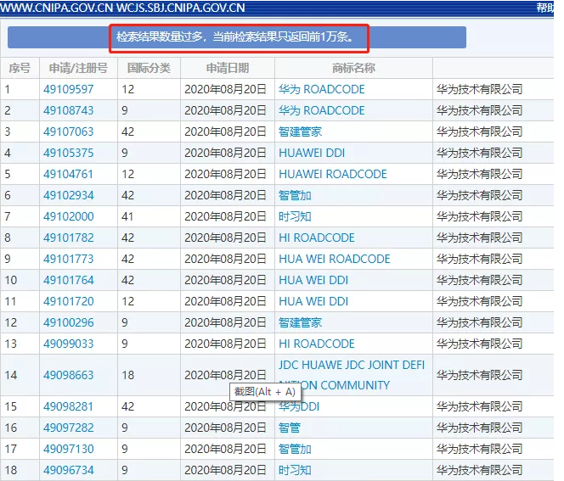Open 智建管家 trademark in row 12

[300, 322]
